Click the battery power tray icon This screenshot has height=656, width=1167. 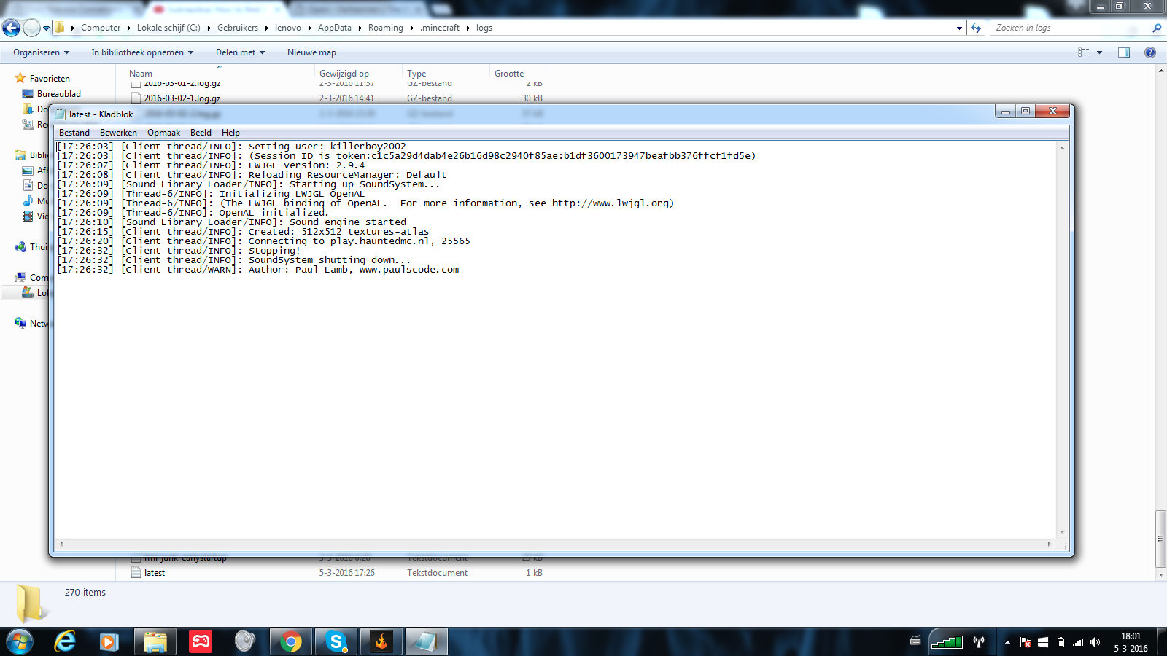(1061, 642)
